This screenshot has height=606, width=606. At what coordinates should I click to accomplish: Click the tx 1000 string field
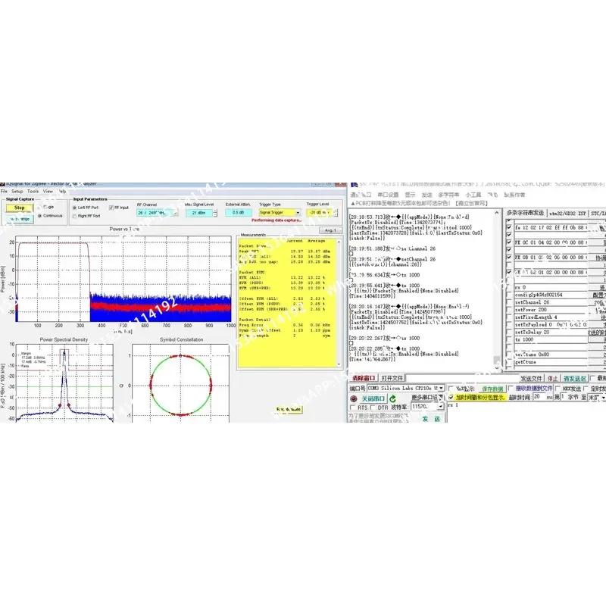pos(551,339)
